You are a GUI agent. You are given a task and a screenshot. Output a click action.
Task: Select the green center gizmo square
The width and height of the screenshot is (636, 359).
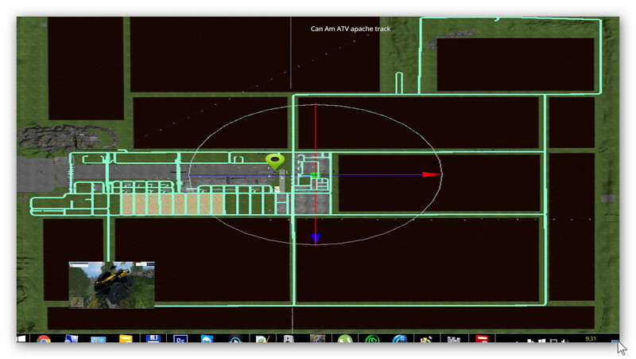tap(315, 175)
